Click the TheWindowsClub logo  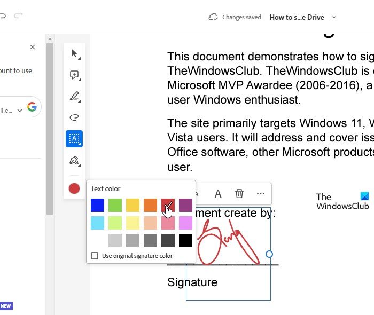[342, 201]
